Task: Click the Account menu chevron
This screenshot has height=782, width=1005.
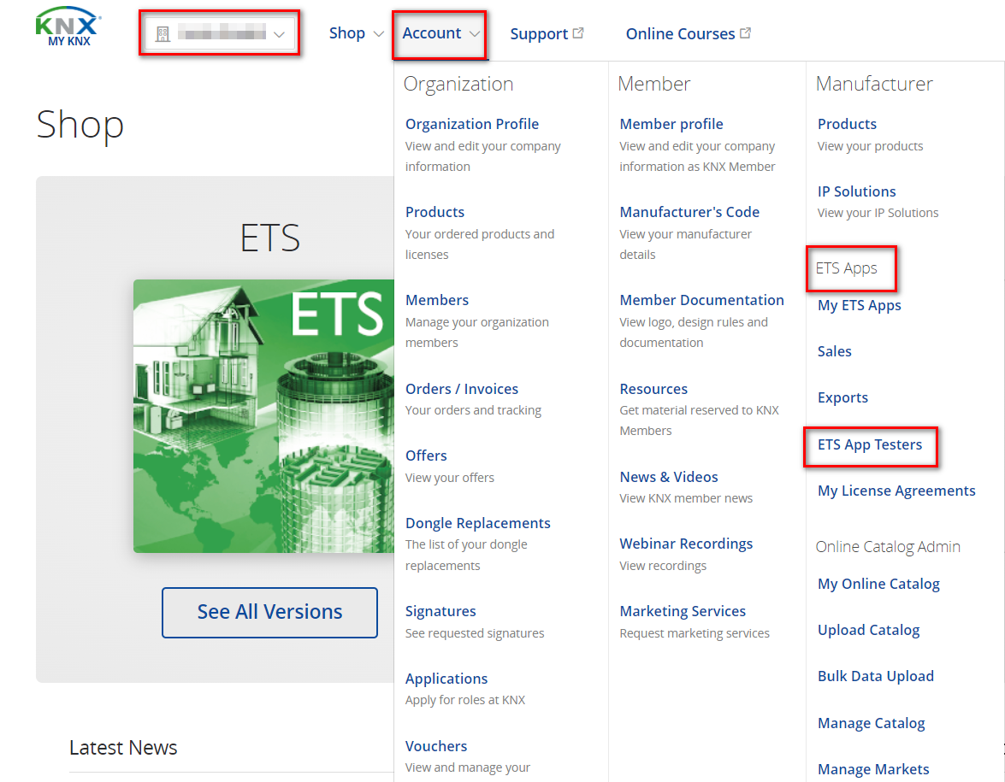Action: (x=475, y=34)
